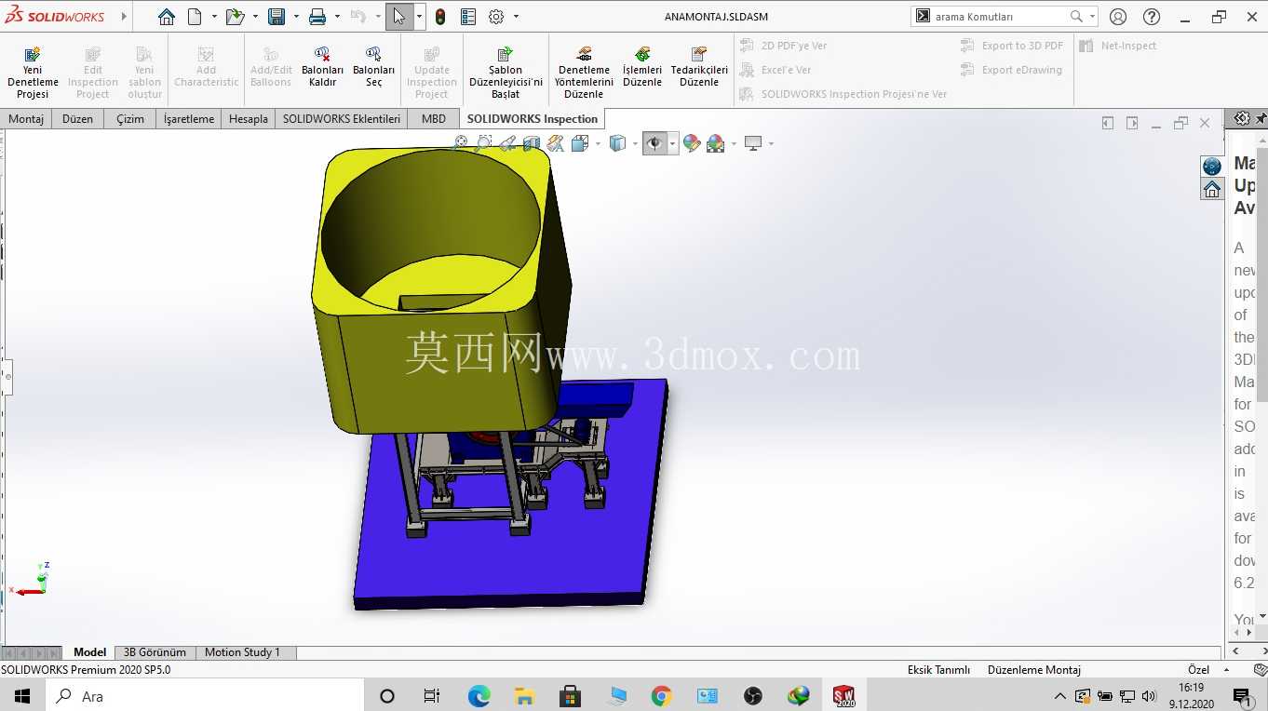The width and height of the screenshot is (1268, 711).
Task: Open the Options gear dropdown arrow
Action: (516, 17)
